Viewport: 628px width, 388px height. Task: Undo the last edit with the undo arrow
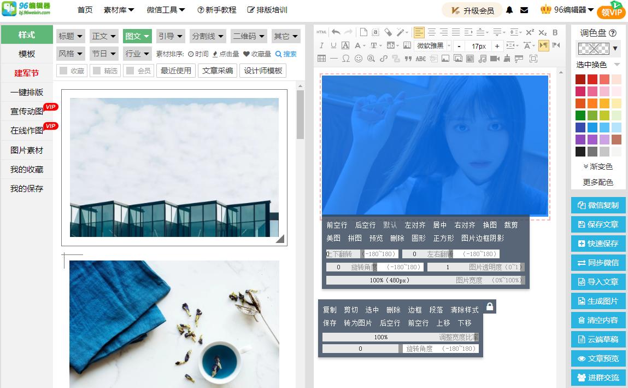tap(337, 32)
